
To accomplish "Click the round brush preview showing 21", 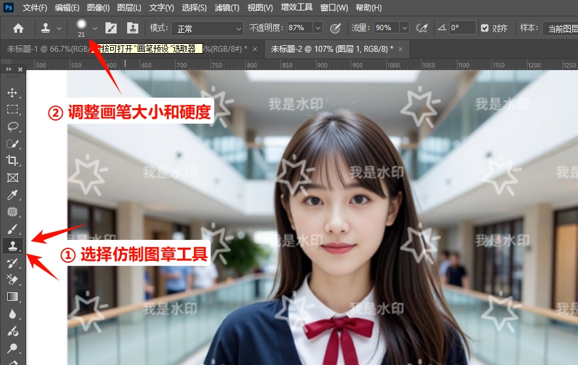I will tap(81, 28).
